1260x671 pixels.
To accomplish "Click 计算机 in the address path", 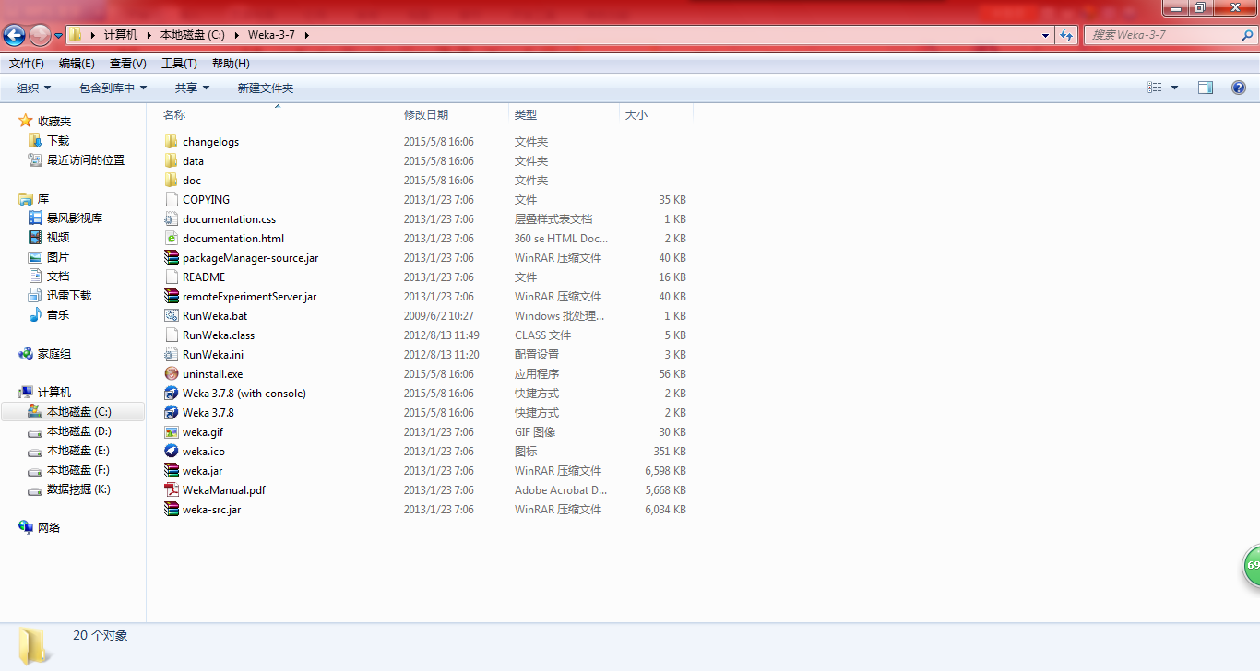I will click(x=121, y=35).
